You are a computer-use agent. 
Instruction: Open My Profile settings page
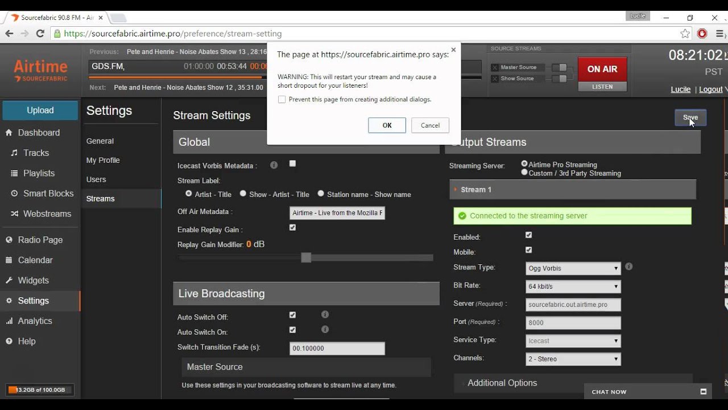point(103,161)
